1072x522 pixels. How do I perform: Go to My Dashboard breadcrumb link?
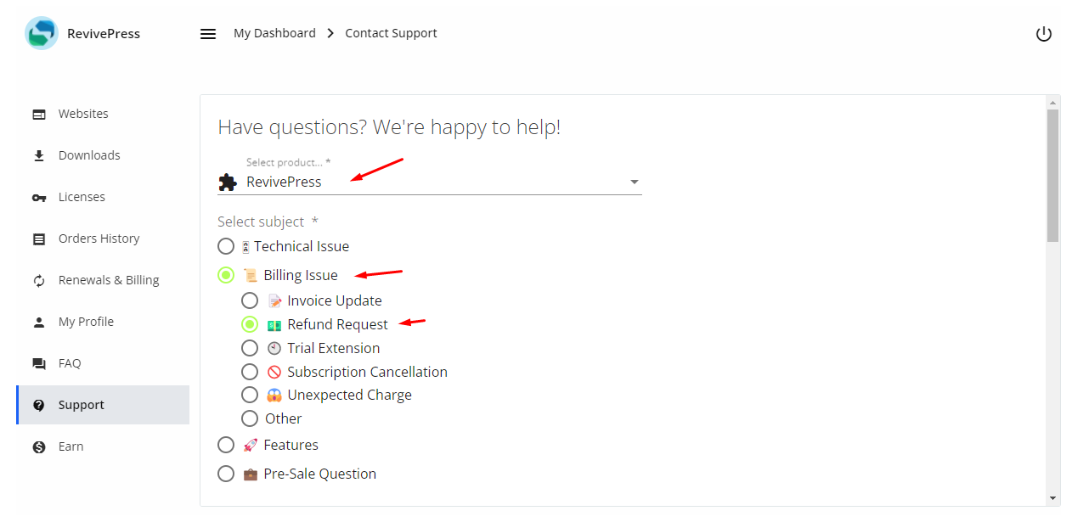click(x=274, y=33)
